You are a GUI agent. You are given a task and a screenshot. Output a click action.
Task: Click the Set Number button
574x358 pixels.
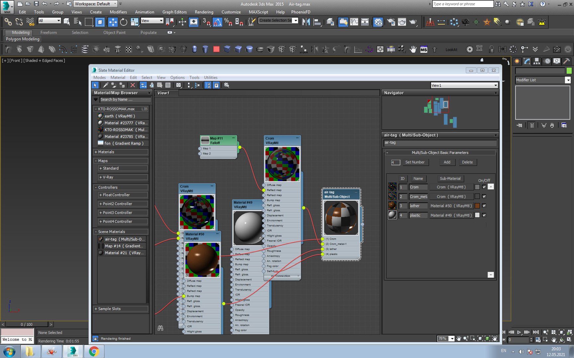[415, 162]
